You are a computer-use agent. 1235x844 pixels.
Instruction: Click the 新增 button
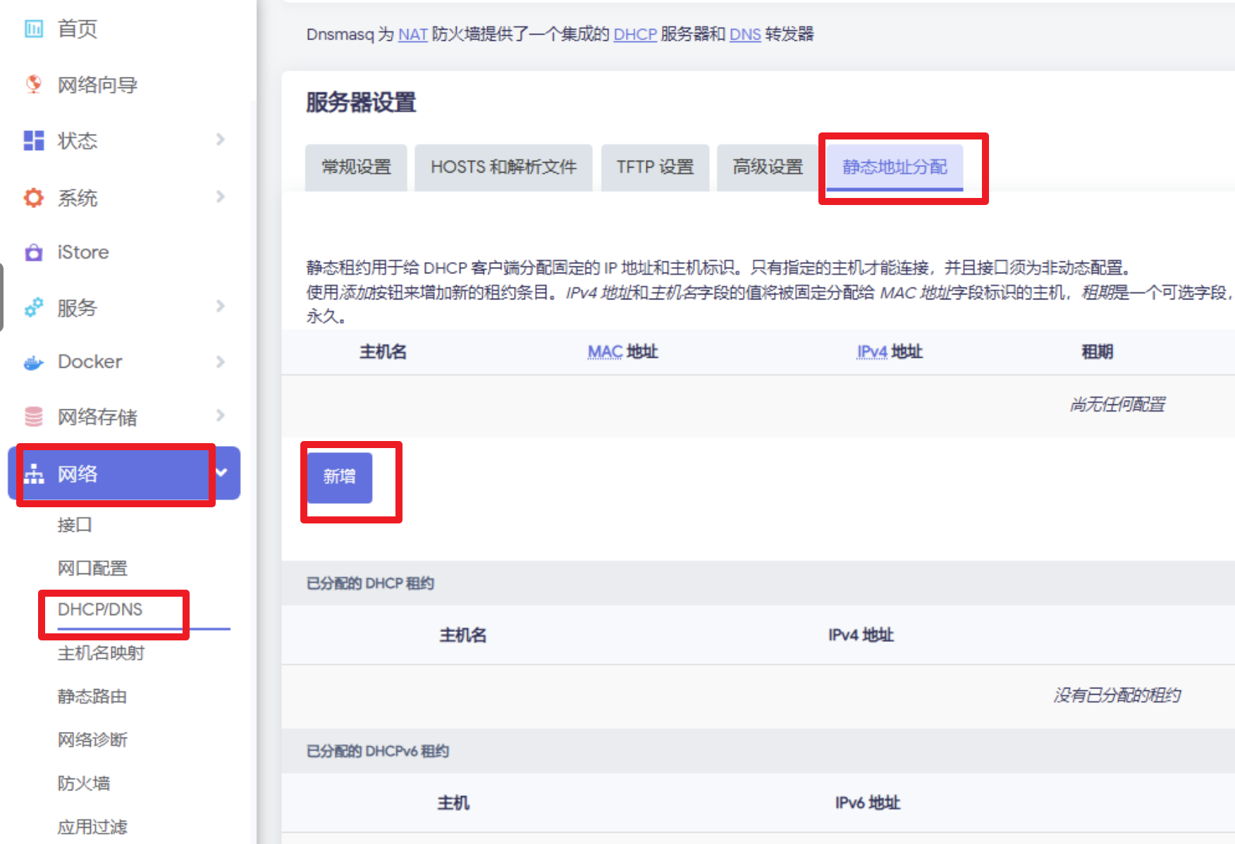[x=340, y=477]
